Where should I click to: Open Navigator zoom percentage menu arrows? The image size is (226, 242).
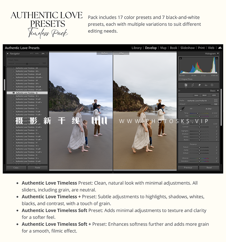pyautogui.click(x=47, y=54)
